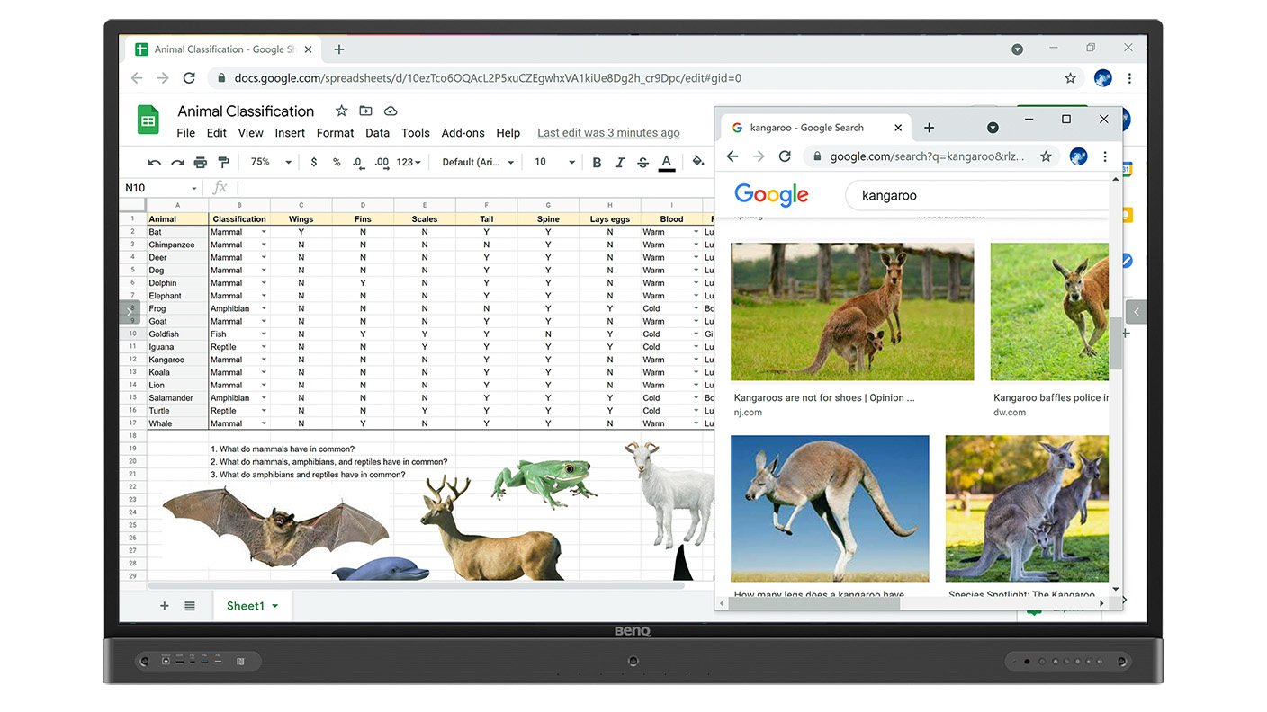
Task: Apply strikethrough formatting
Action: coord(642,162)
